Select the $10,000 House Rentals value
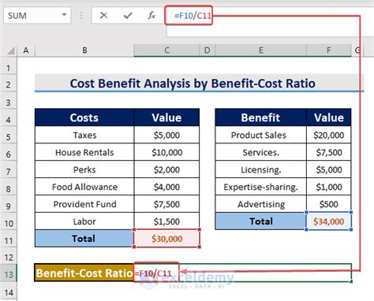This screenshot has width=374, height=301. point(166,152)
